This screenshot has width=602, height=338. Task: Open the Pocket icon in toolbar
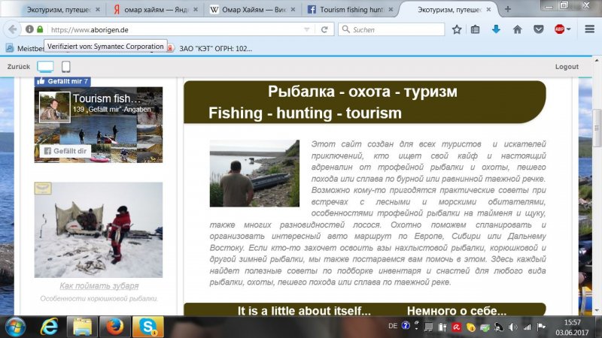point(538,29)
